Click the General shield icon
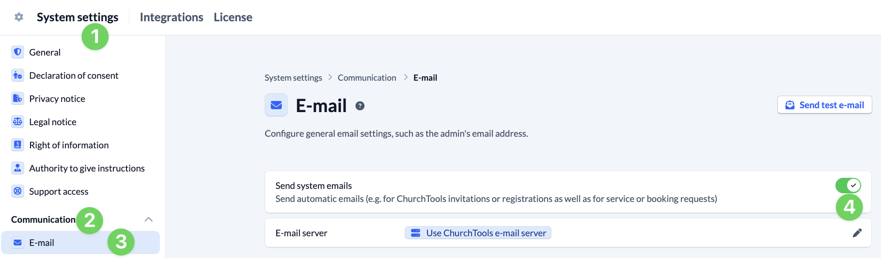This screenshot has width=881, height=258. point(17,52)
